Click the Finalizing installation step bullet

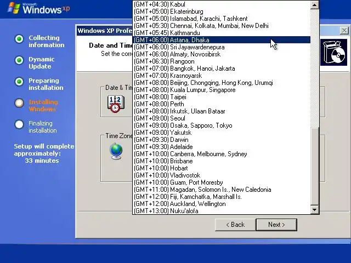(19, 124)
